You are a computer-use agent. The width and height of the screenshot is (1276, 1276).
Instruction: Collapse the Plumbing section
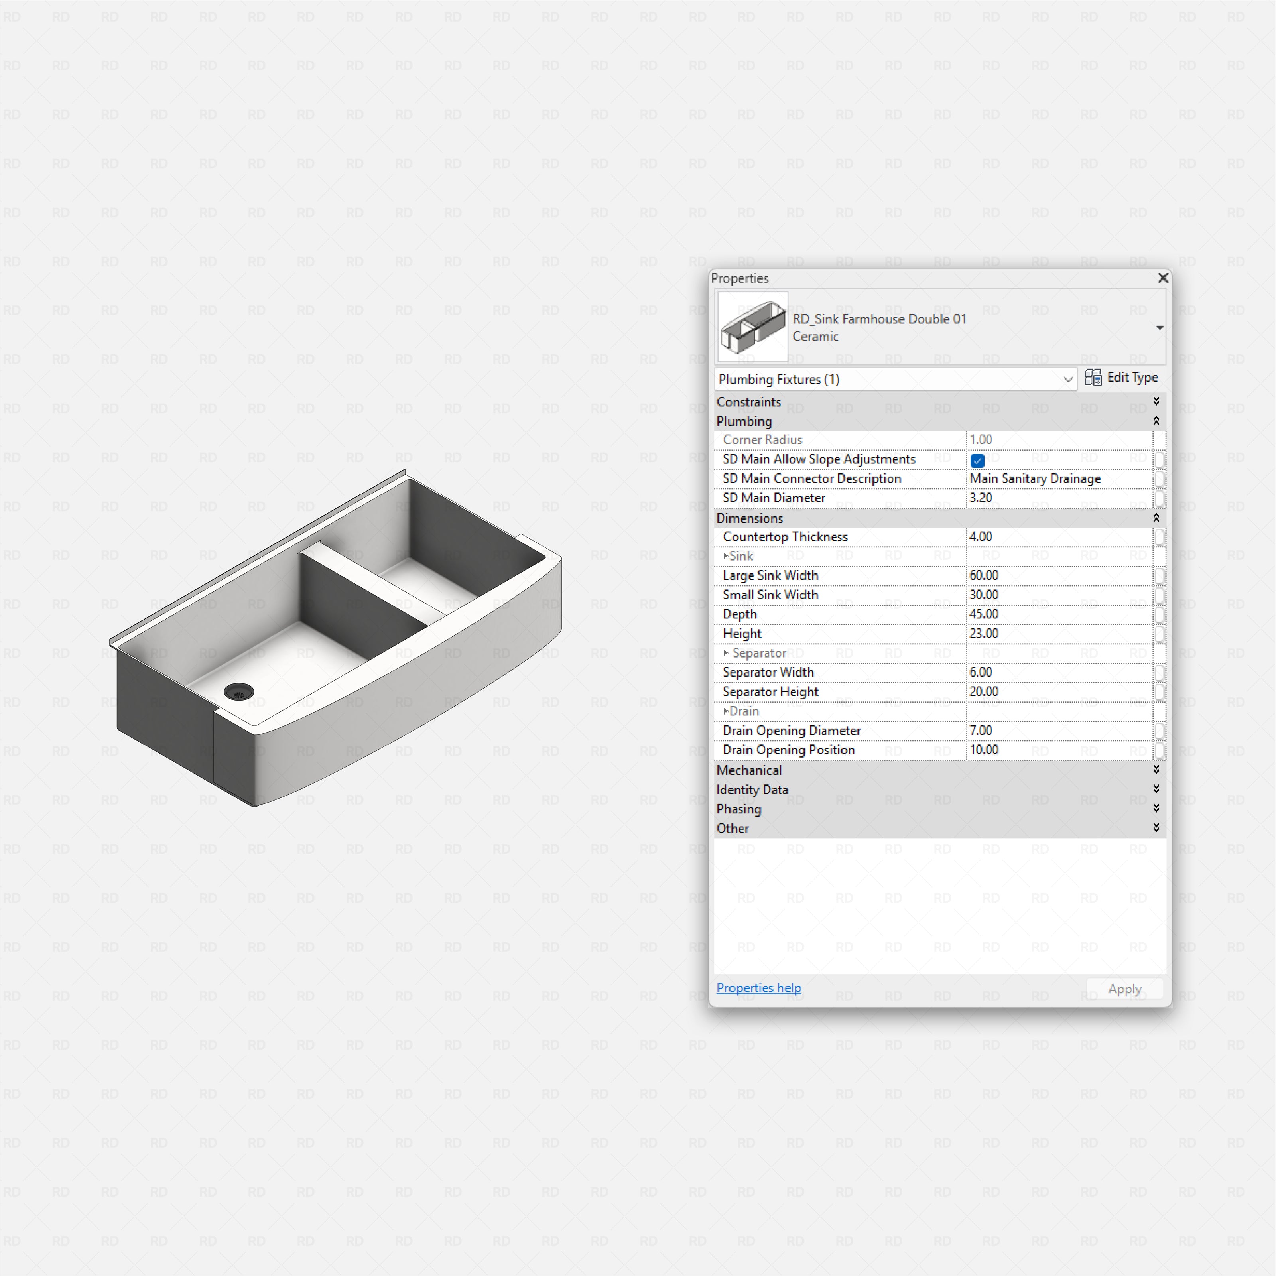click(x=1156, y=421)
